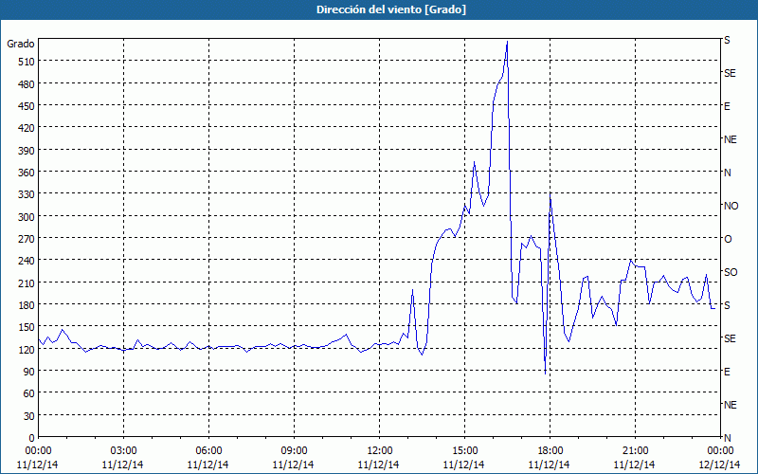The height and width of the screenshot is (474, 758).
Task: Click the blue line's lowest dip just before 18:00
Action: pos(546,374)
